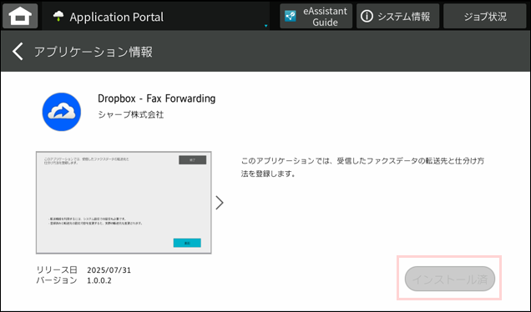531x312 pixels.
Task: Click the Application Portal cloud icon
Action: click(x=58, y=16)
